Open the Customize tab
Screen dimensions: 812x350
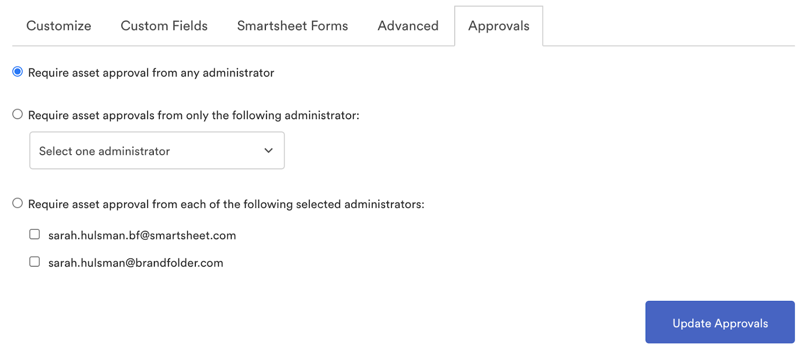59,26
